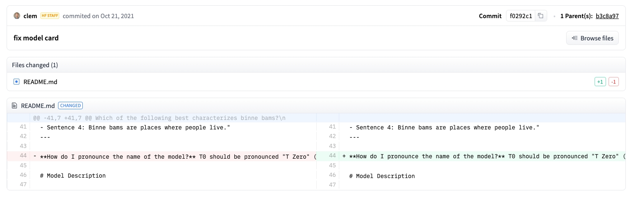
Task: Open the clem username link
Action: coord(30,16)
